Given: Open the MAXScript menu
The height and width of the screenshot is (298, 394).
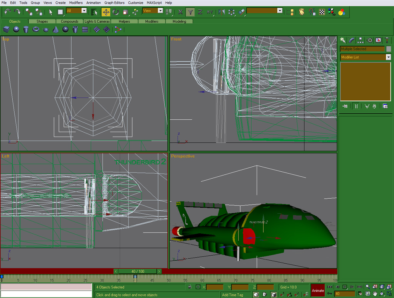Looking at the screenshot, I should click(x=154, y=3).
